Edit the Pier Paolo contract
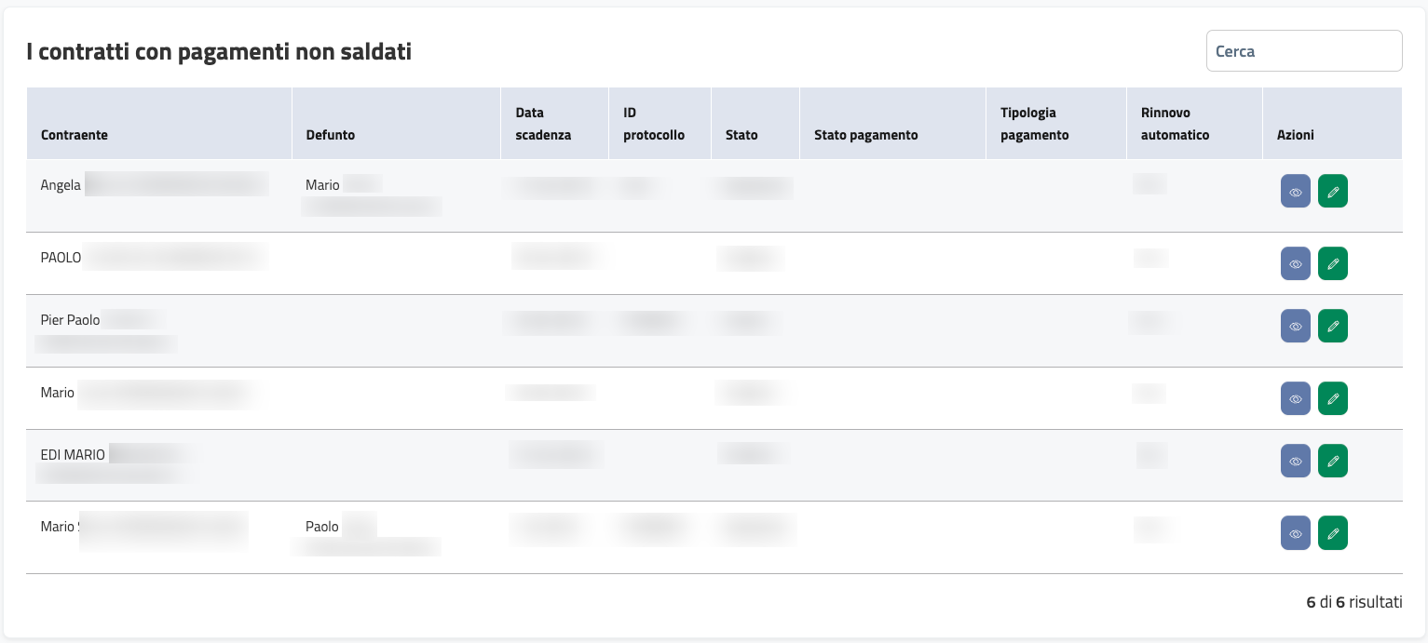 (1333, 326)
